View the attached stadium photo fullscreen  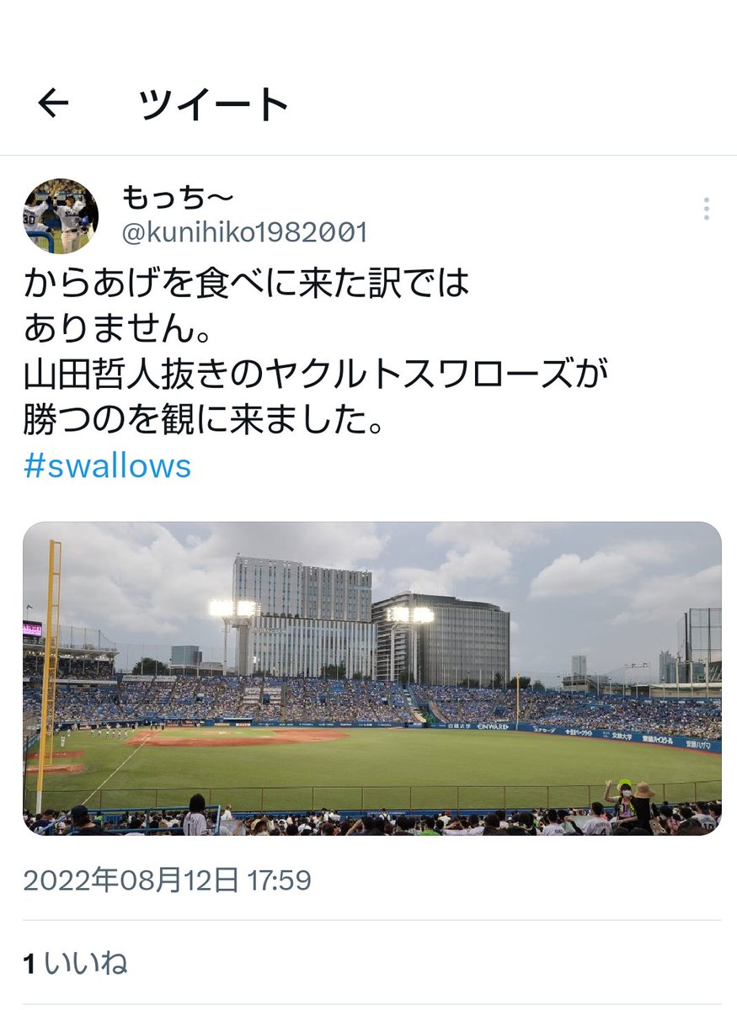[x=371, y=678]
